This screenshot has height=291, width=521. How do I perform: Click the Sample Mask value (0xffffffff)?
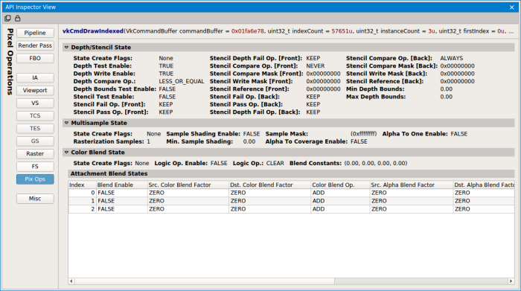point(363,134)
